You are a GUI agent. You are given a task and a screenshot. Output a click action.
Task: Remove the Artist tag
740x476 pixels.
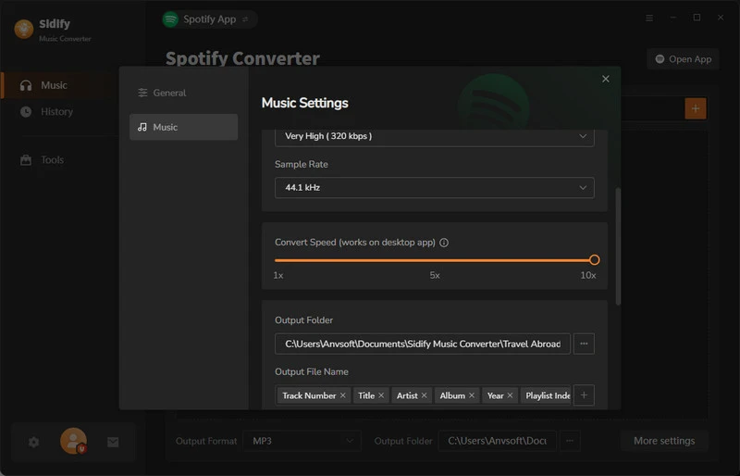click(424, 395)
